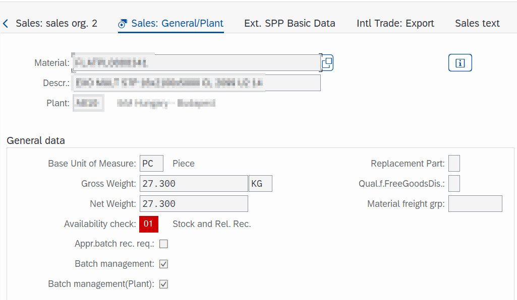This screenshot has height=300, width=517.
Task: Switch to Sales: sales org. 2 tab
Action: click(x=56, y=23)
